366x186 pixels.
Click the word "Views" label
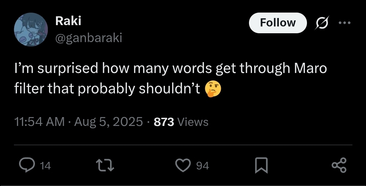point(193,122)
